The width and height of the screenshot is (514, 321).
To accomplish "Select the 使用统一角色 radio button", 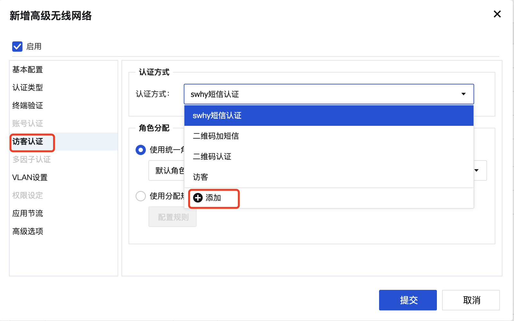I will pos(141,150).
